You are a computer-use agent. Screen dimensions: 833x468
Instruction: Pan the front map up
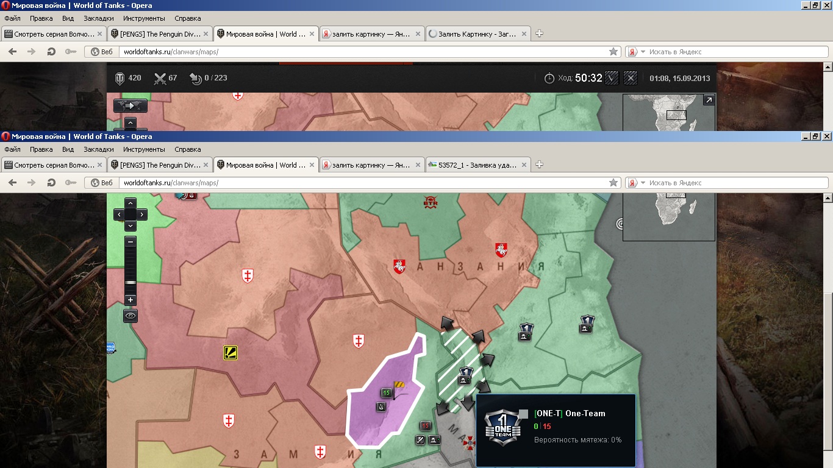130,203
